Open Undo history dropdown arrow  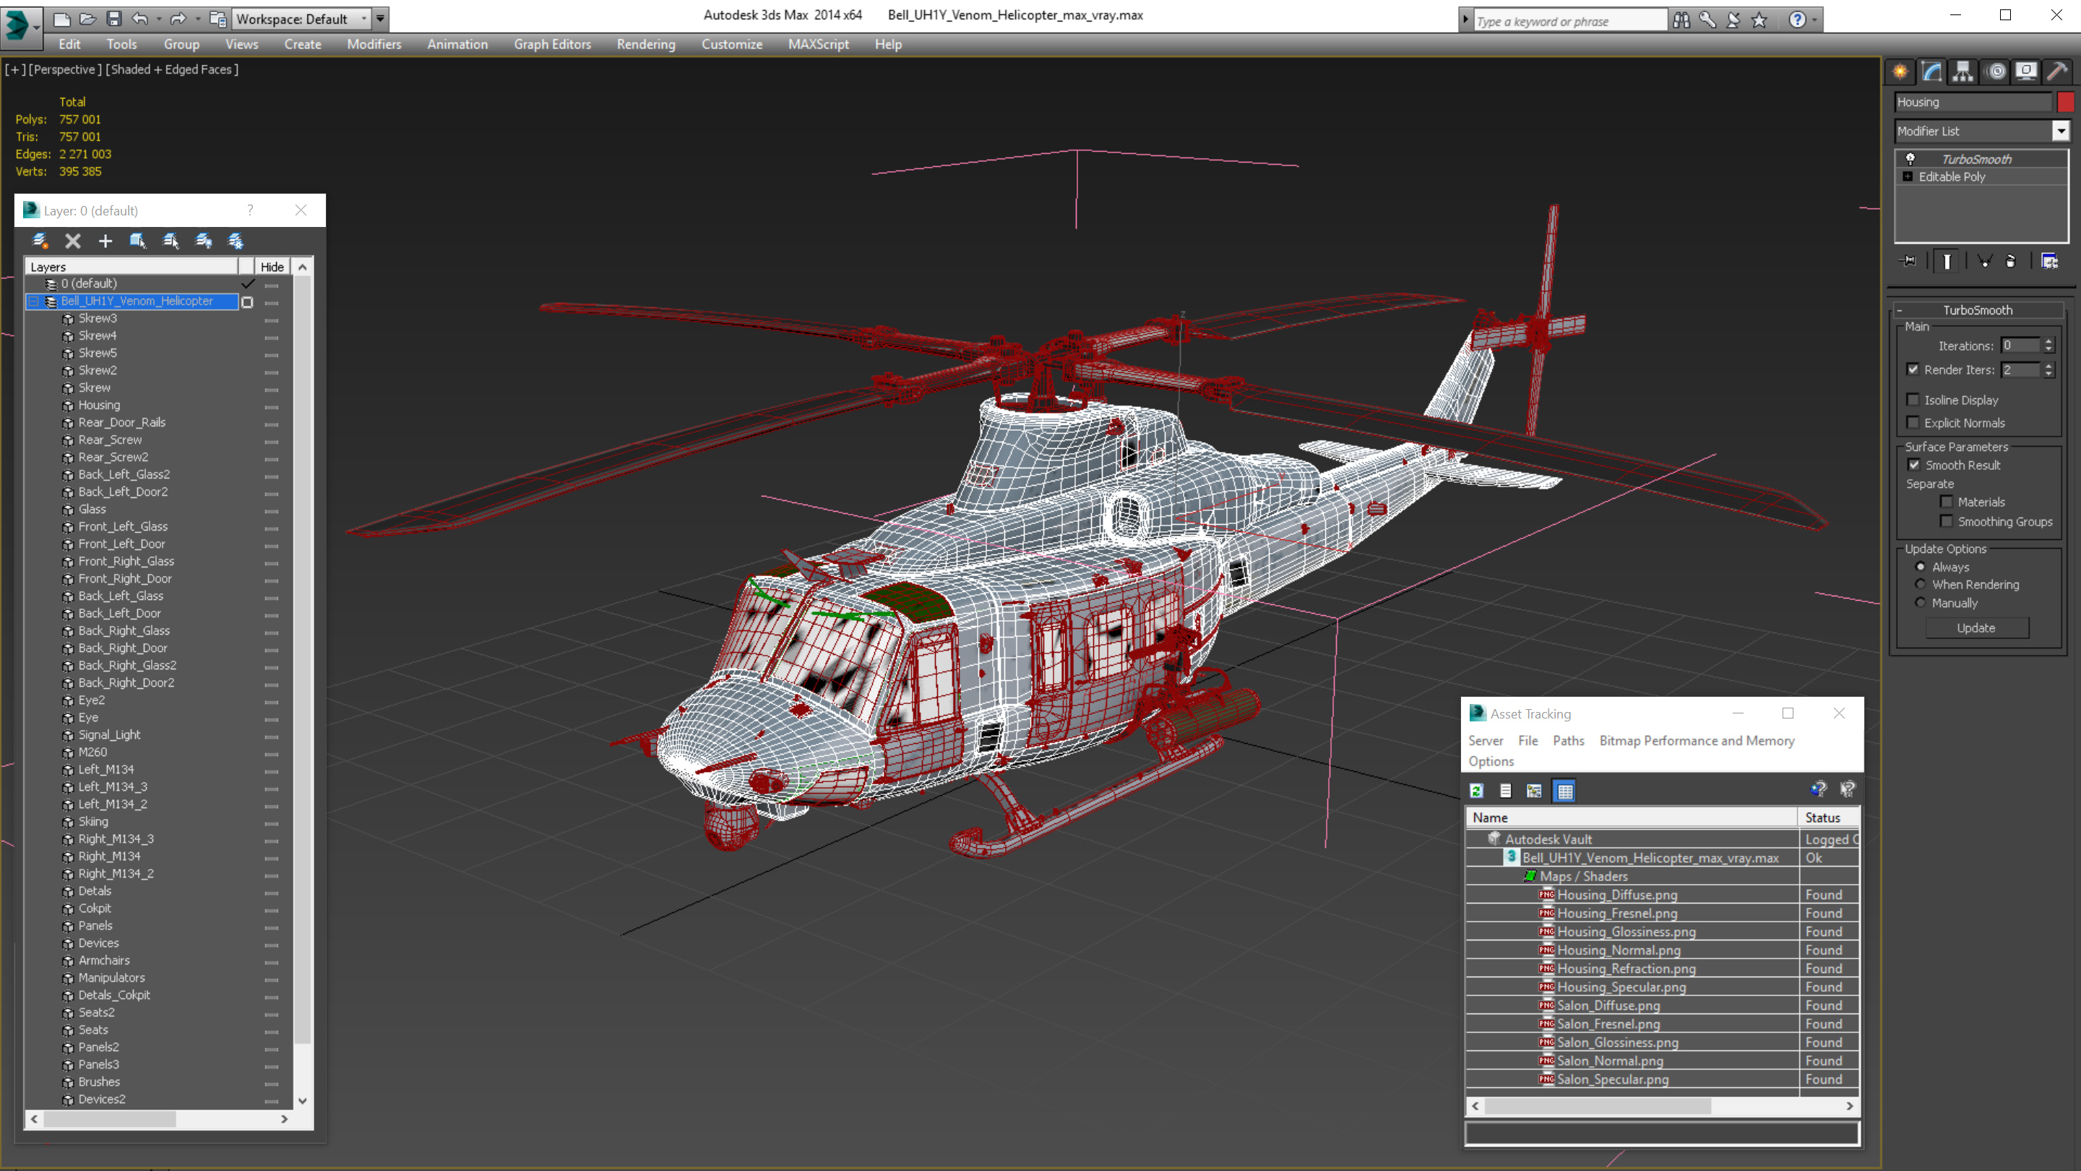pos(158,18)
